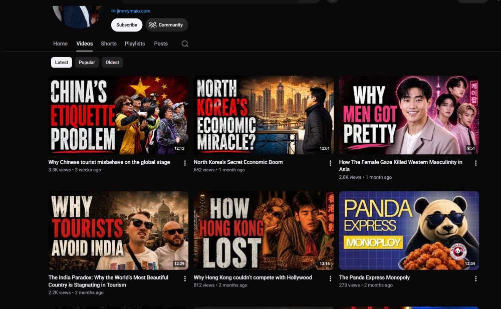Play China's Etiquette Problem thumbnail
This screenshot has height=309, width=501.
[118, 115]
